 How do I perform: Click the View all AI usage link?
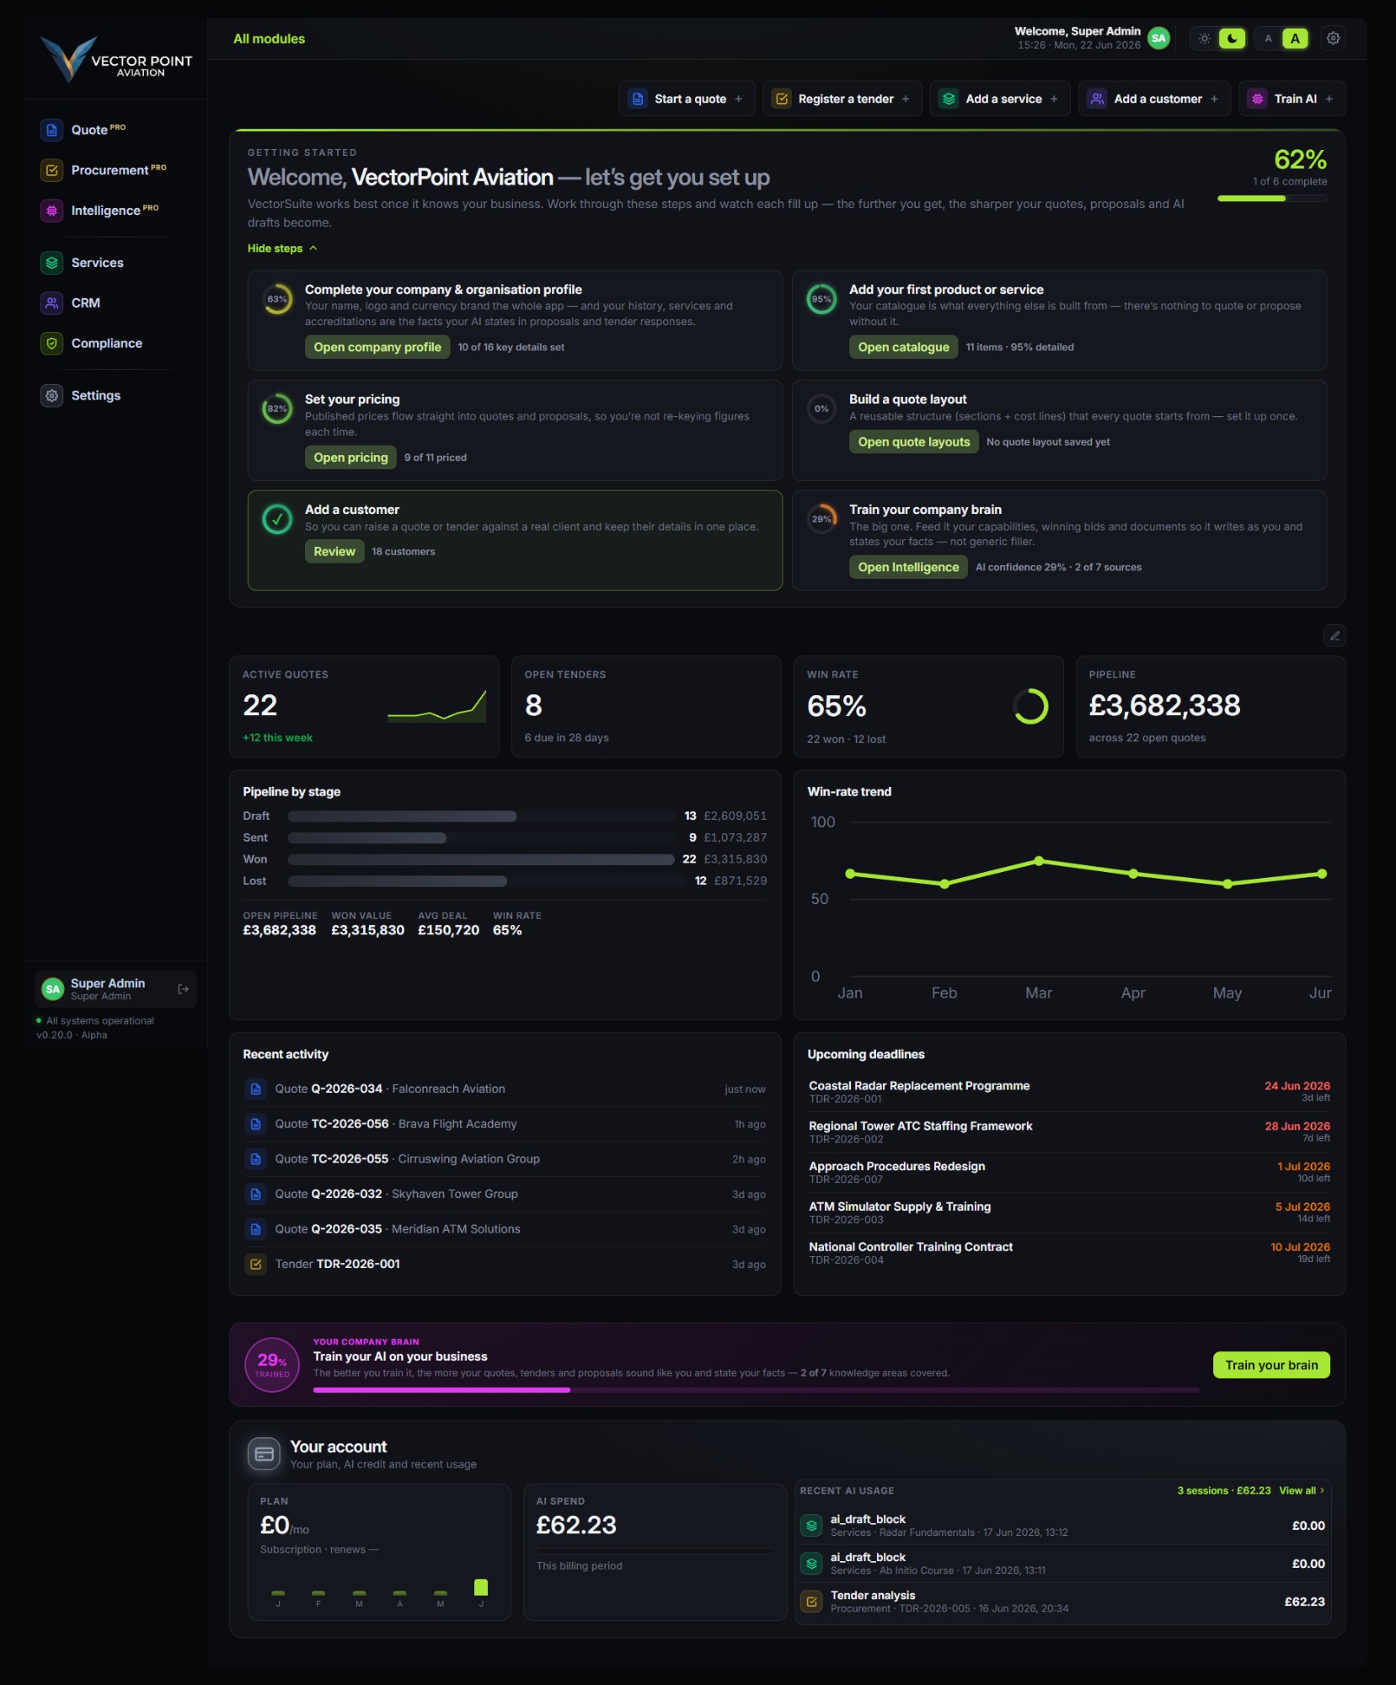point(1302,1490)
